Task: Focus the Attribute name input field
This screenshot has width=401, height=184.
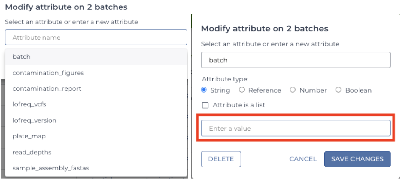Action: [x=96, y=37]
